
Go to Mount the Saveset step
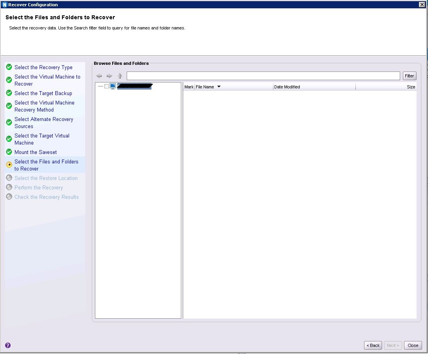click(x=35, y=152)
